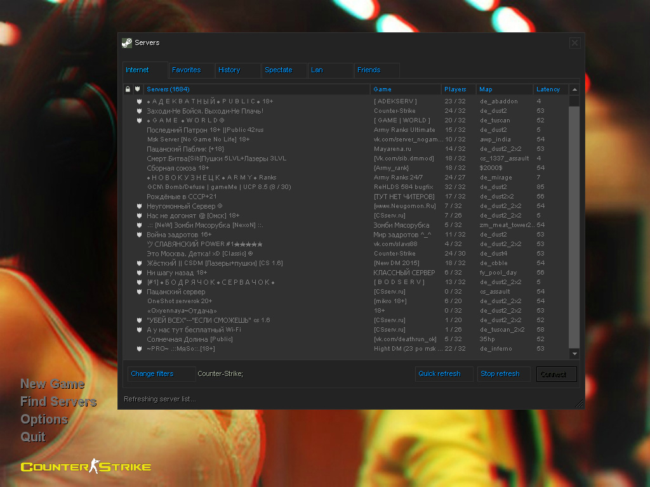Open the History tab

(238, 70)
